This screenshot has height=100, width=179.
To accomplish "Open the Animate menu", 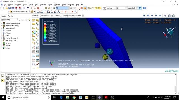I will (43, 5).
